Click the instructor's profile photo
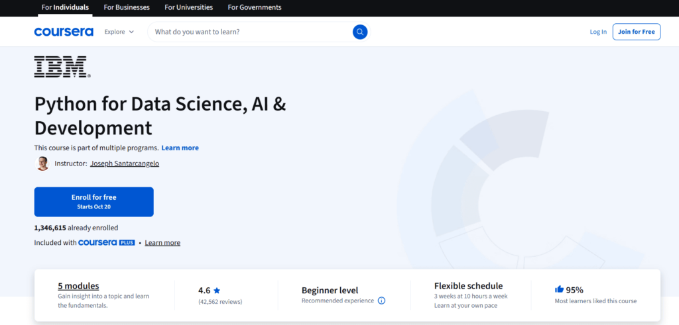Image resolution: width=679 pixels, height=325 pixels. (42, 163)
